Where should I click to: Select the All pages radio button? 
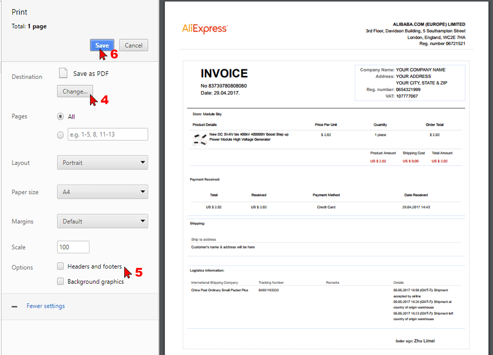60,117
